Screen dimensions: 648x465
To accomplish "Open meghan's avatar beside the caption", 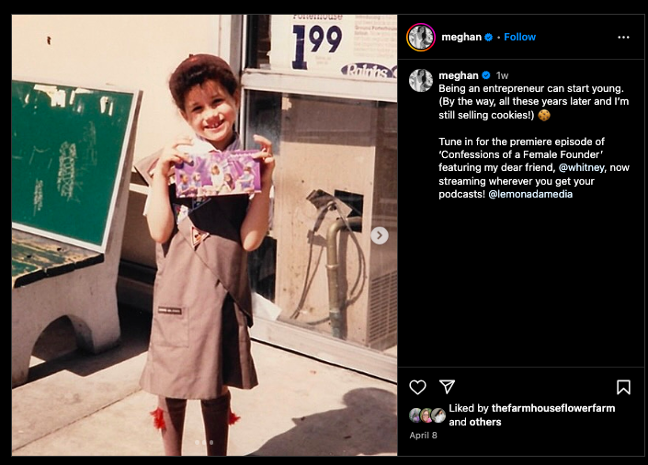I will pos(421,80).
